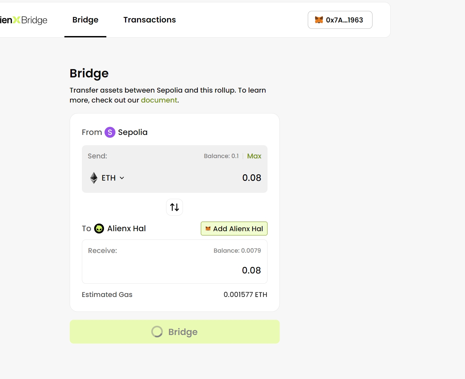Switch to the Transactions tab

[x=150, y=20]
